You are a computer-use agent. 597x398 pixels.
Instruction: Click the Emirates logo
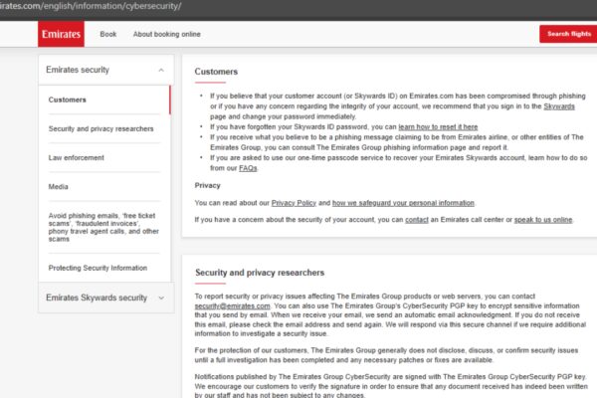click(x=61, y=34)
